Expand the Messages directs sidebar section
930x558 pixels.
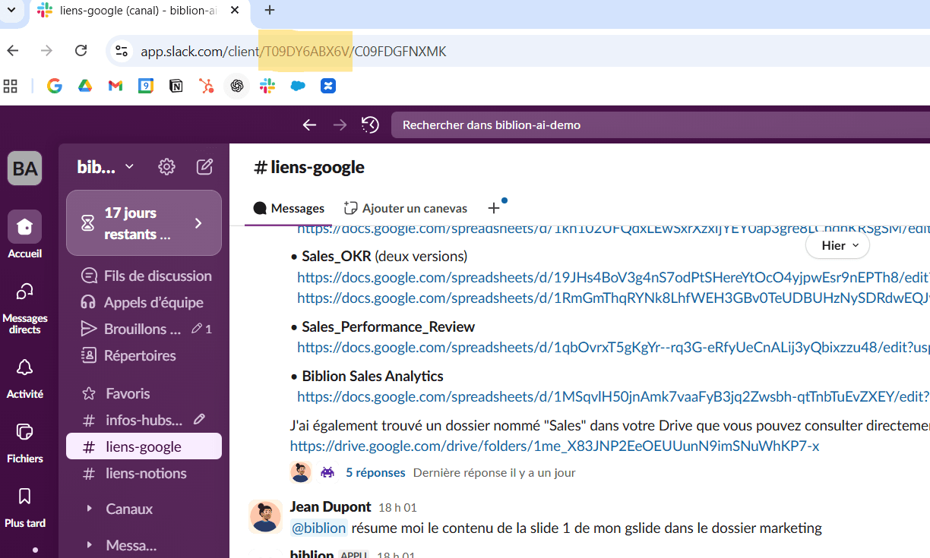coord(89,545)
